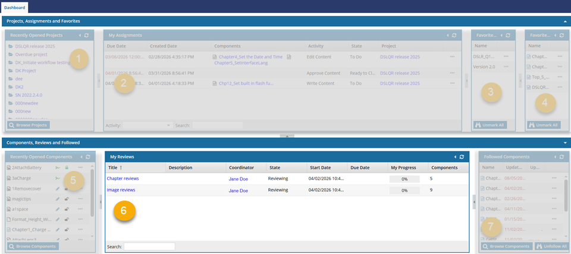Expand Components, Reviews and Followed section arrow
Viewport: 571px width, 254px height.
[564, 142]
